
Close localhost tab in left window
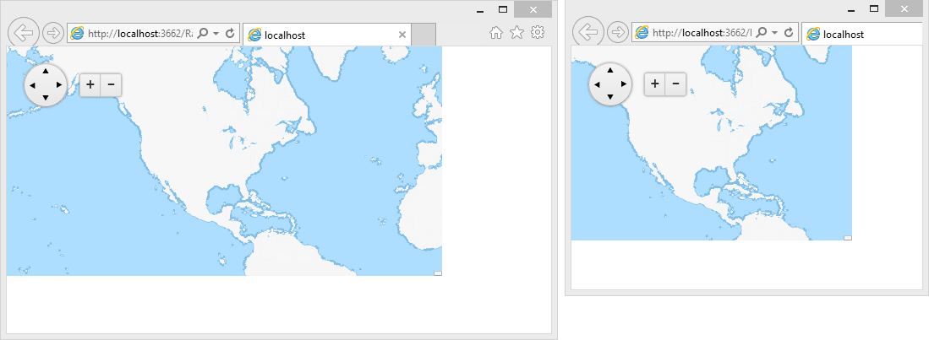pos(402,35)
